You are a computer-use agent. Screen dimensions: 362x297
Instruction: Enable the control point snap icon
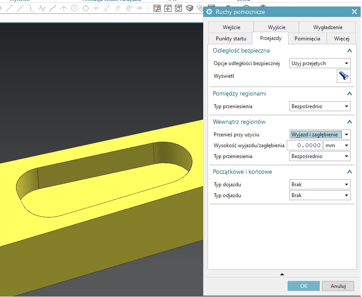(31, 9)
